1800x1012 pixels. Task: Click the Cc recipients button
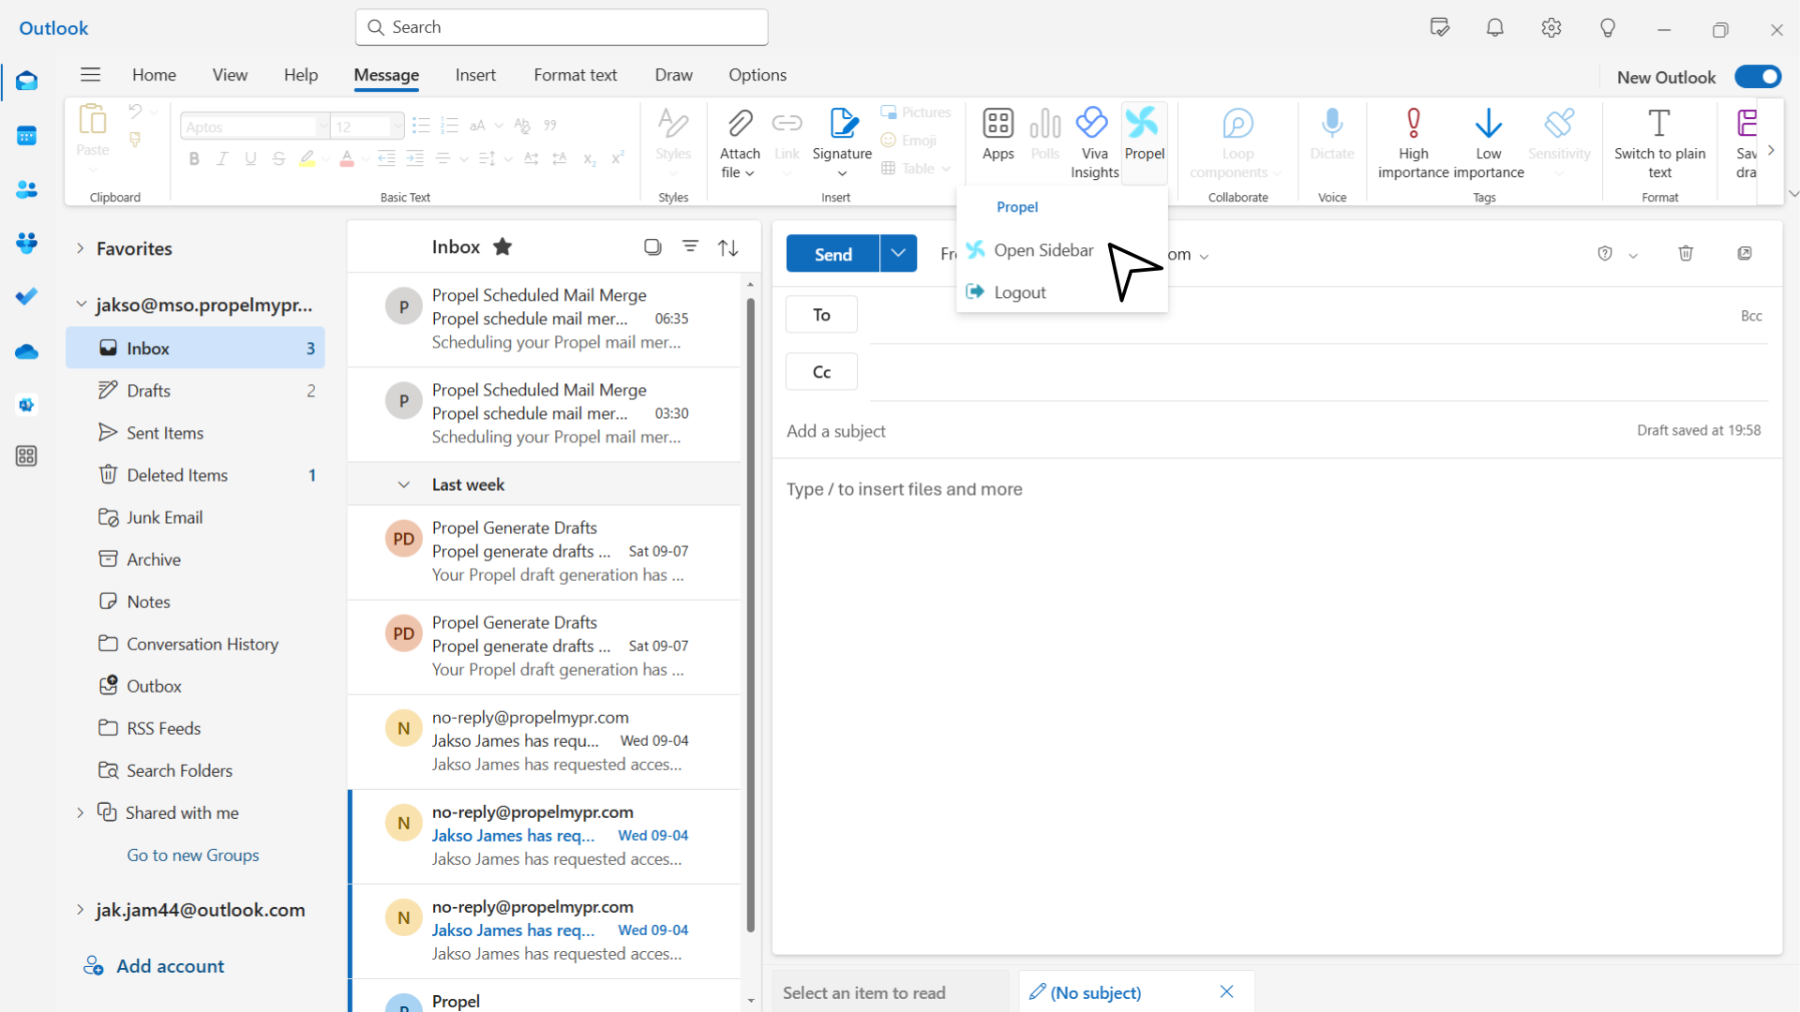[821, 372]
